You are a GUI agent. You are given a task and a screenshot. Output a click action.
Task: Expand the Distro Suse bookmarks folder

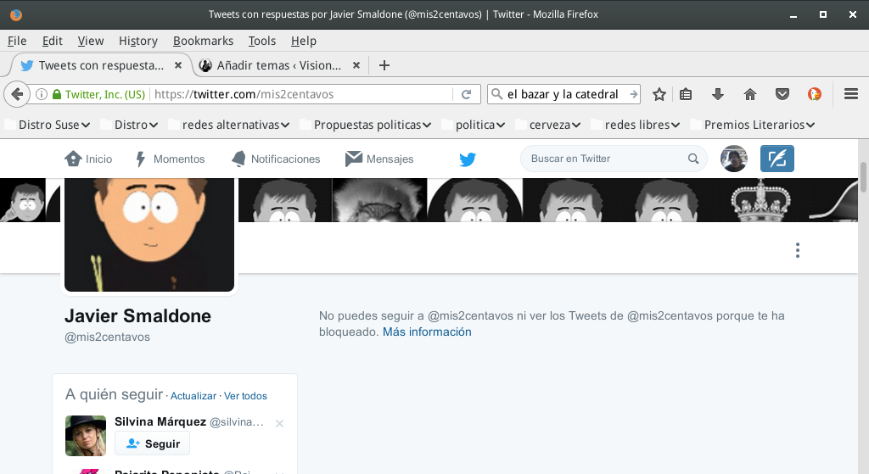(48, 125)
